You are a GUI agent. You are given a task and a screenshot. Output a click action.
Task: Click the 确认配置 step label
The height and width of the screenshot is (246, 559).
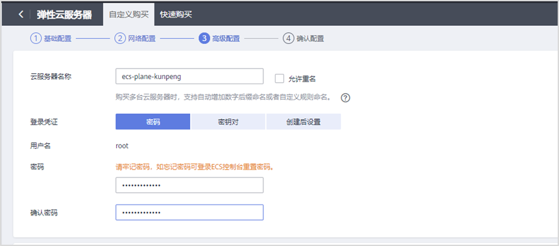pos(310,39)
